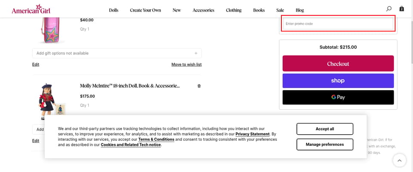This screenshot has height=172, width=413.
Task: Open Manage preferences for cookies
Action: [x=325, y=145]
